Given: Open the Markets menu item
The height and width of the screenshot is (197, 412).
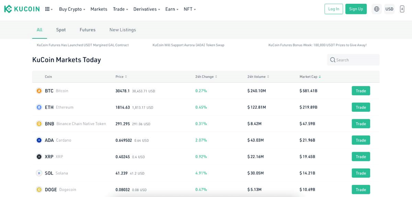Looking at the screenshot, I should point(99,9).
